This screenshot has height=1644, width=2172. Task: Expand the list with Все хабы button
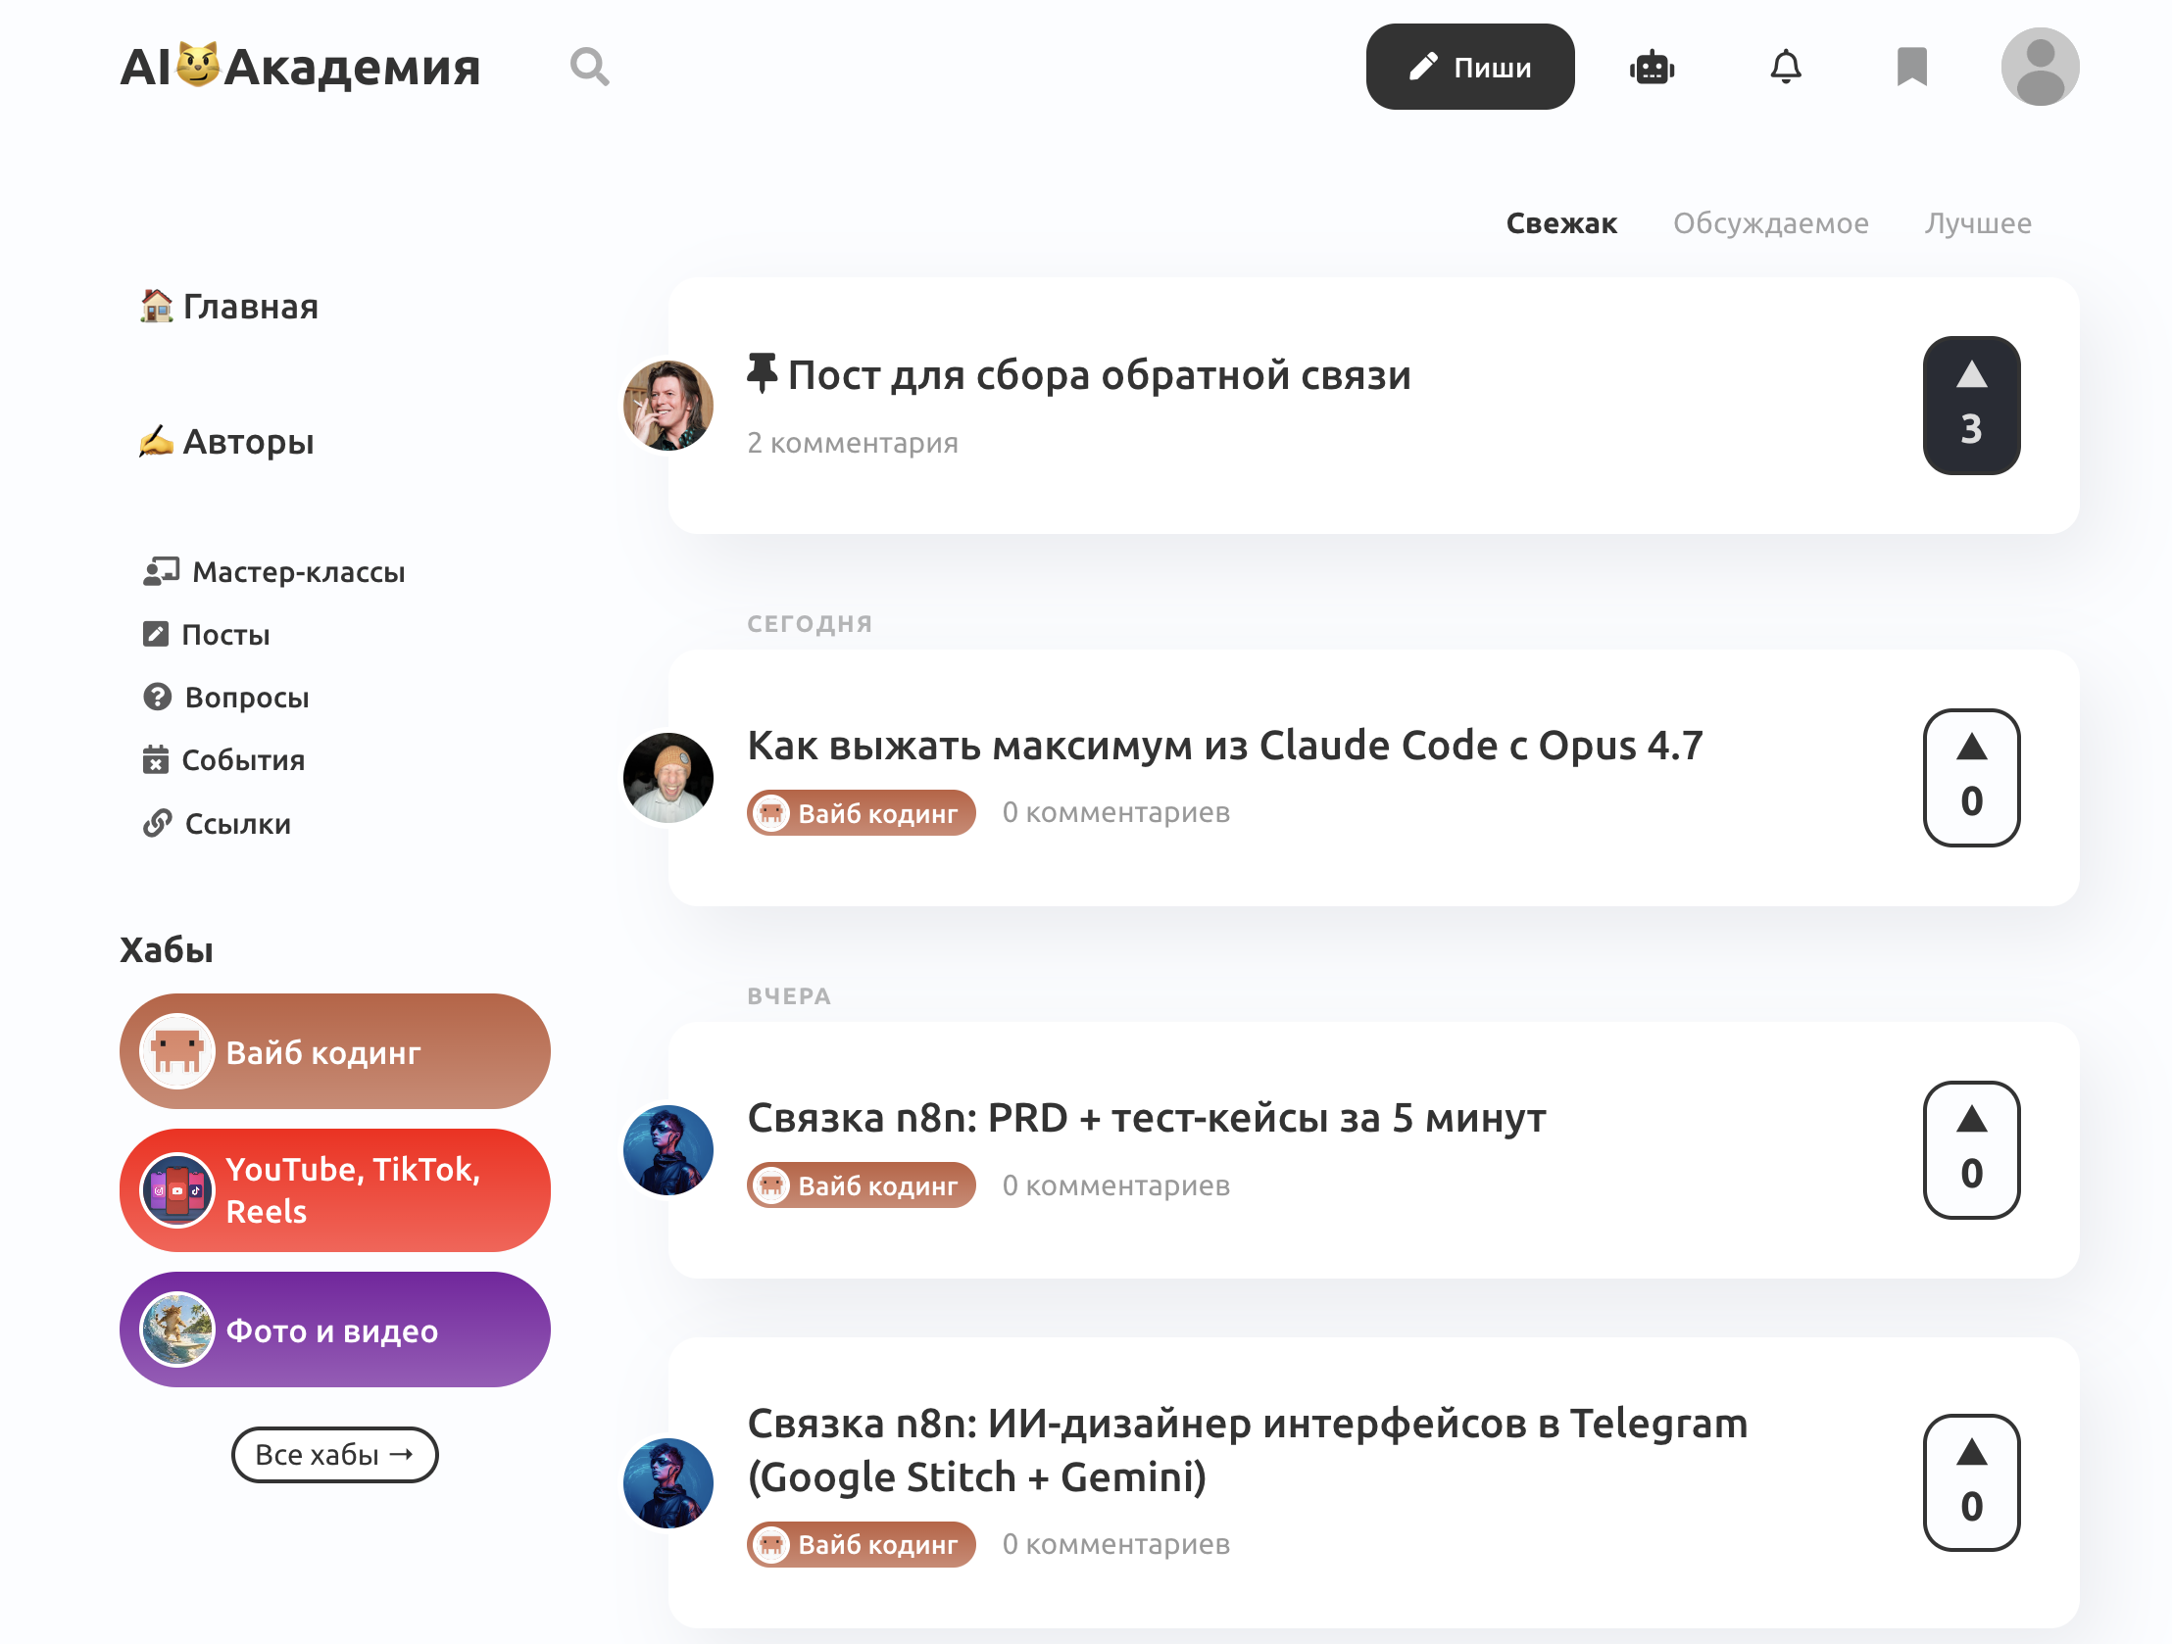coord(334,1454)
